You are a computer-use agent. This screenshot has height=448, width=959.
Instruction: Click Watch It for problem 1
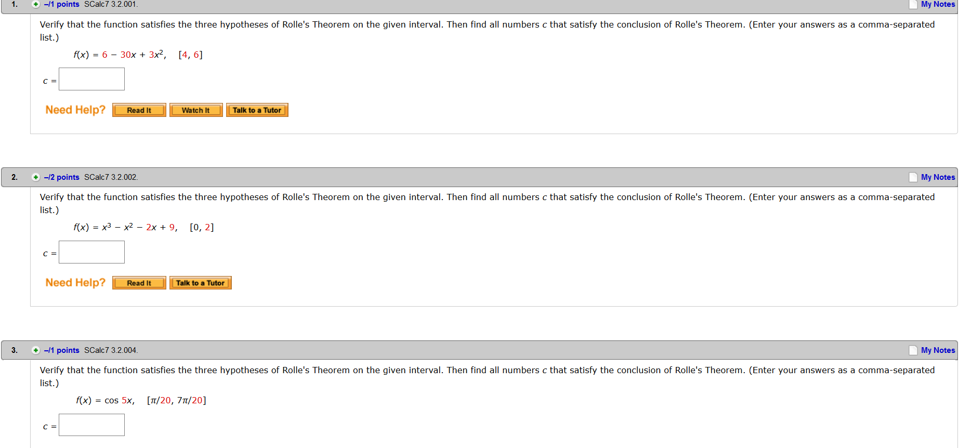coord(196,110)
